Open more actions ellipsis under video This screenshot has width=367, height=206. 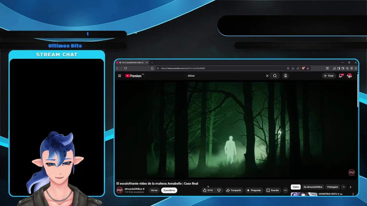click(x=285, y=190)
